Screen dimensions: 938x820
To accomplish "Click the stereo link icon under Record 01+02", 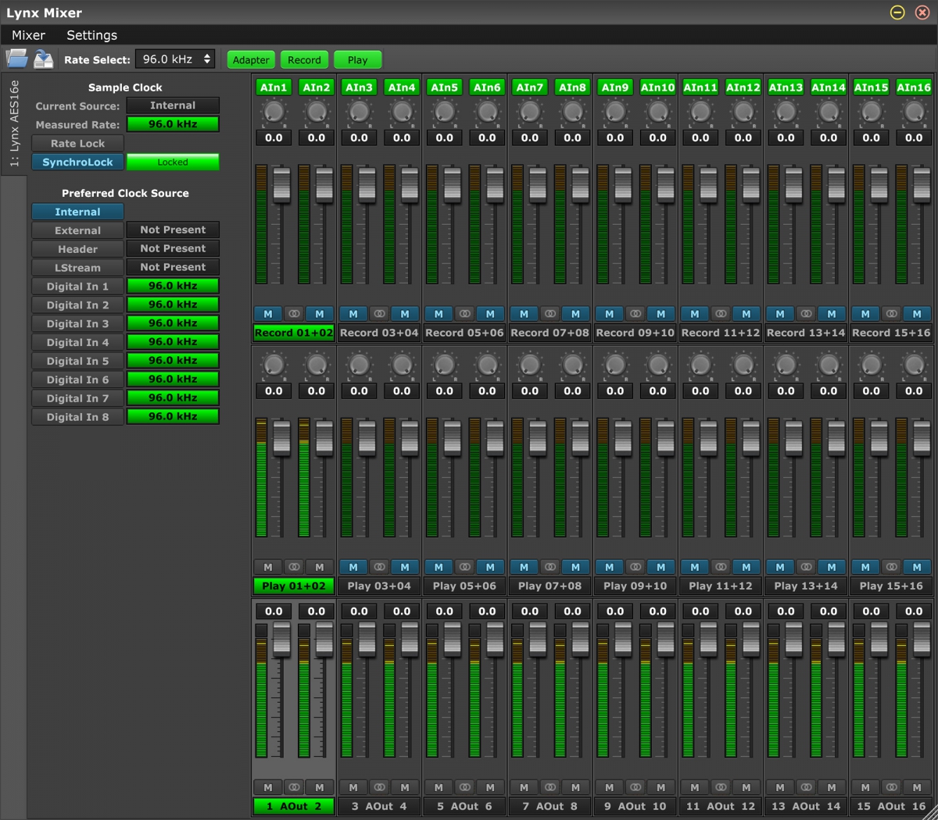I will [293, 313].
